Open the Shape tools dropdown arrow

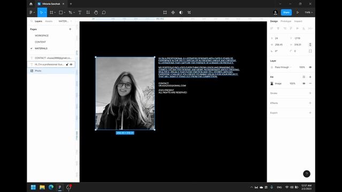(x=64, y=13)
